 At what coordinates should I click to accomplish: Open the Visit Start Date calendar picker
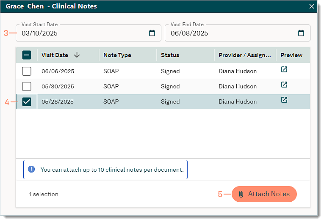[x=152, y=33]
